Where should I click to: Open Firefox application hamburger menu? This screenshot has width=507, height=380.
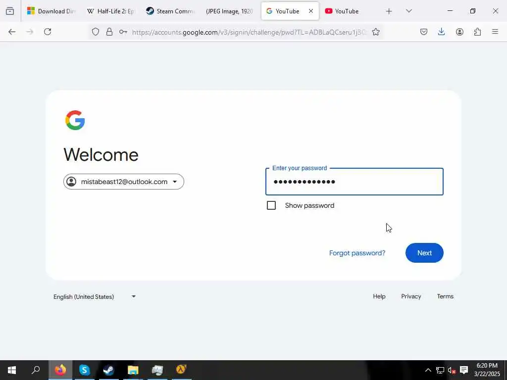[x=495, y=32]
